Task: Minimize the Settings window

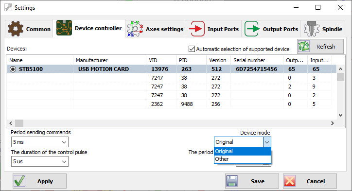Action: pos(296,7)
